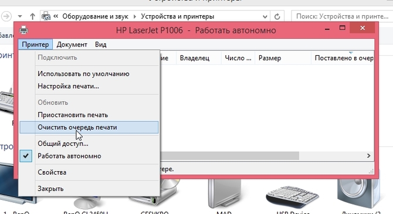Click the printer icon in title bar

coord(23,30)
